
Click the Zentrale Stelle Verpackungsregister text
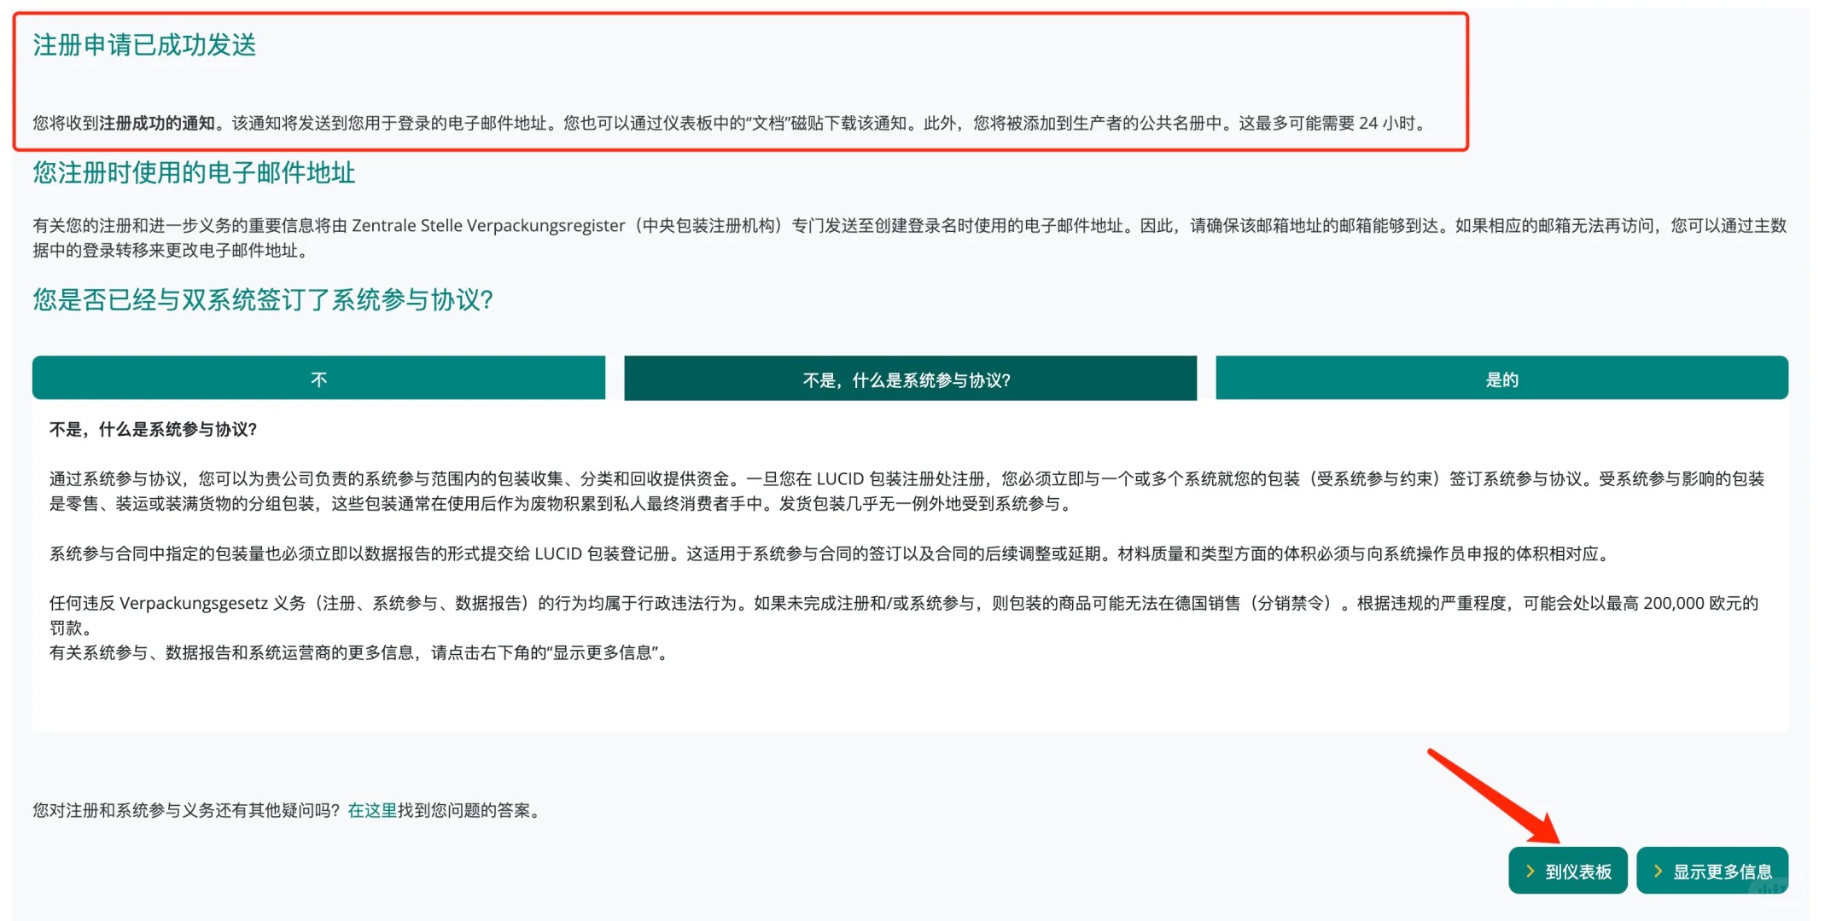pyautogui.click(x=488, y=226)
